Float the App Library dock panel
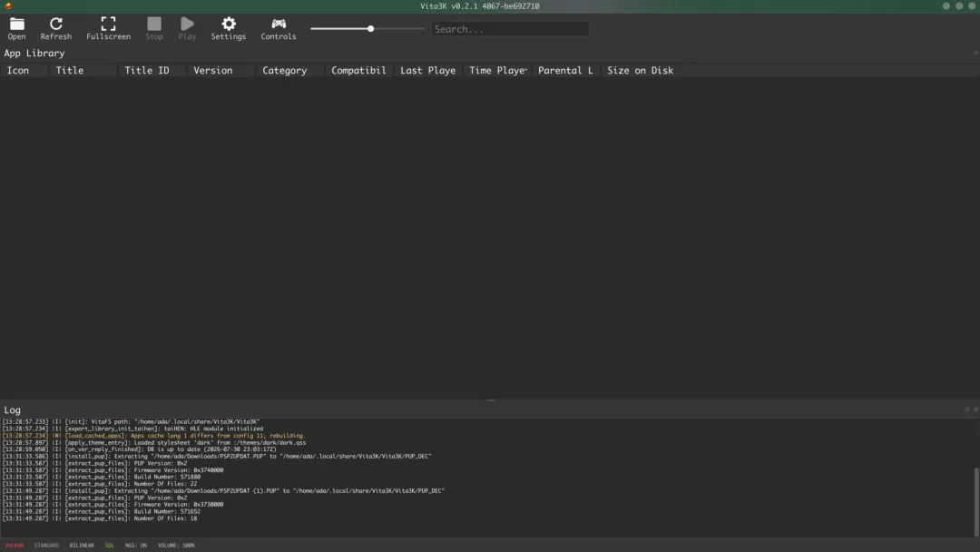The image size is (980, 552). click(975, 53)
